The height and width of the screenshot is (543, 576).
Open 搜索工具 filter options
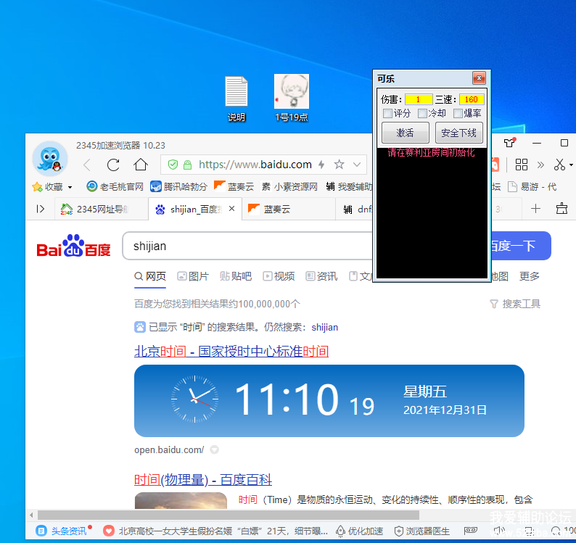(515, 304)
